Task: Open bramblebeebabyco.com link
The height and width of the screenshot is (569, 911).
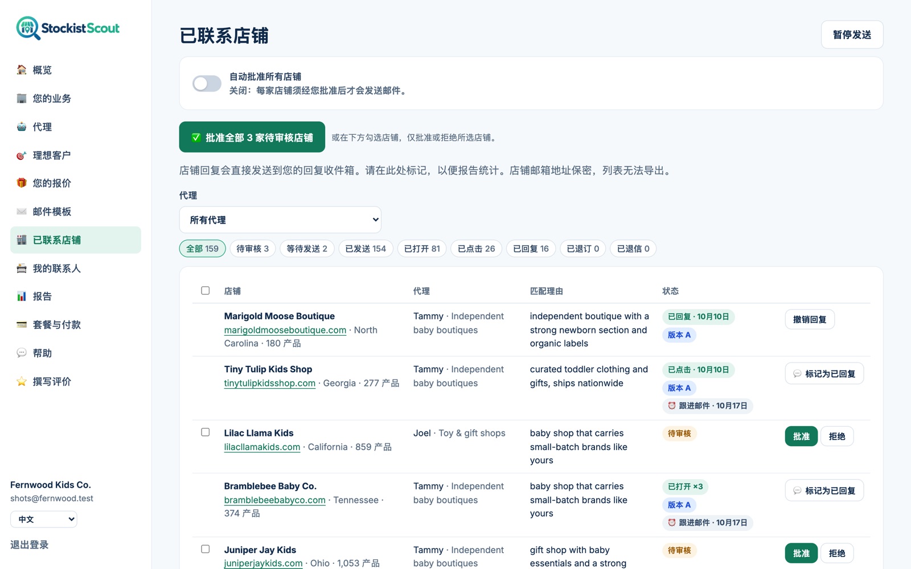Action: coord(274,500)
